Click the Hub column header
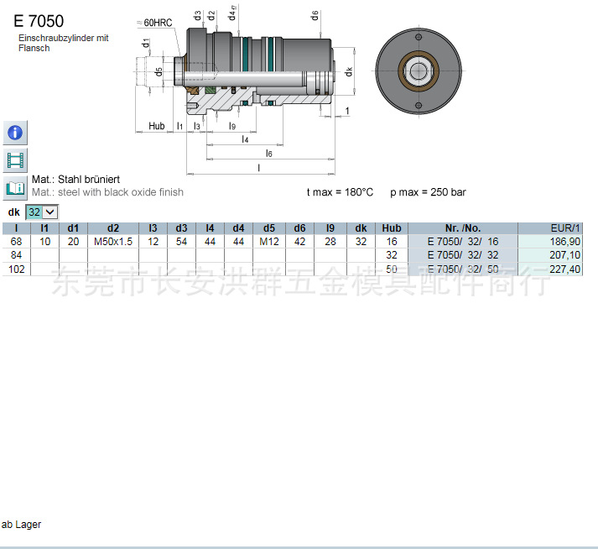 coord(392,228)
